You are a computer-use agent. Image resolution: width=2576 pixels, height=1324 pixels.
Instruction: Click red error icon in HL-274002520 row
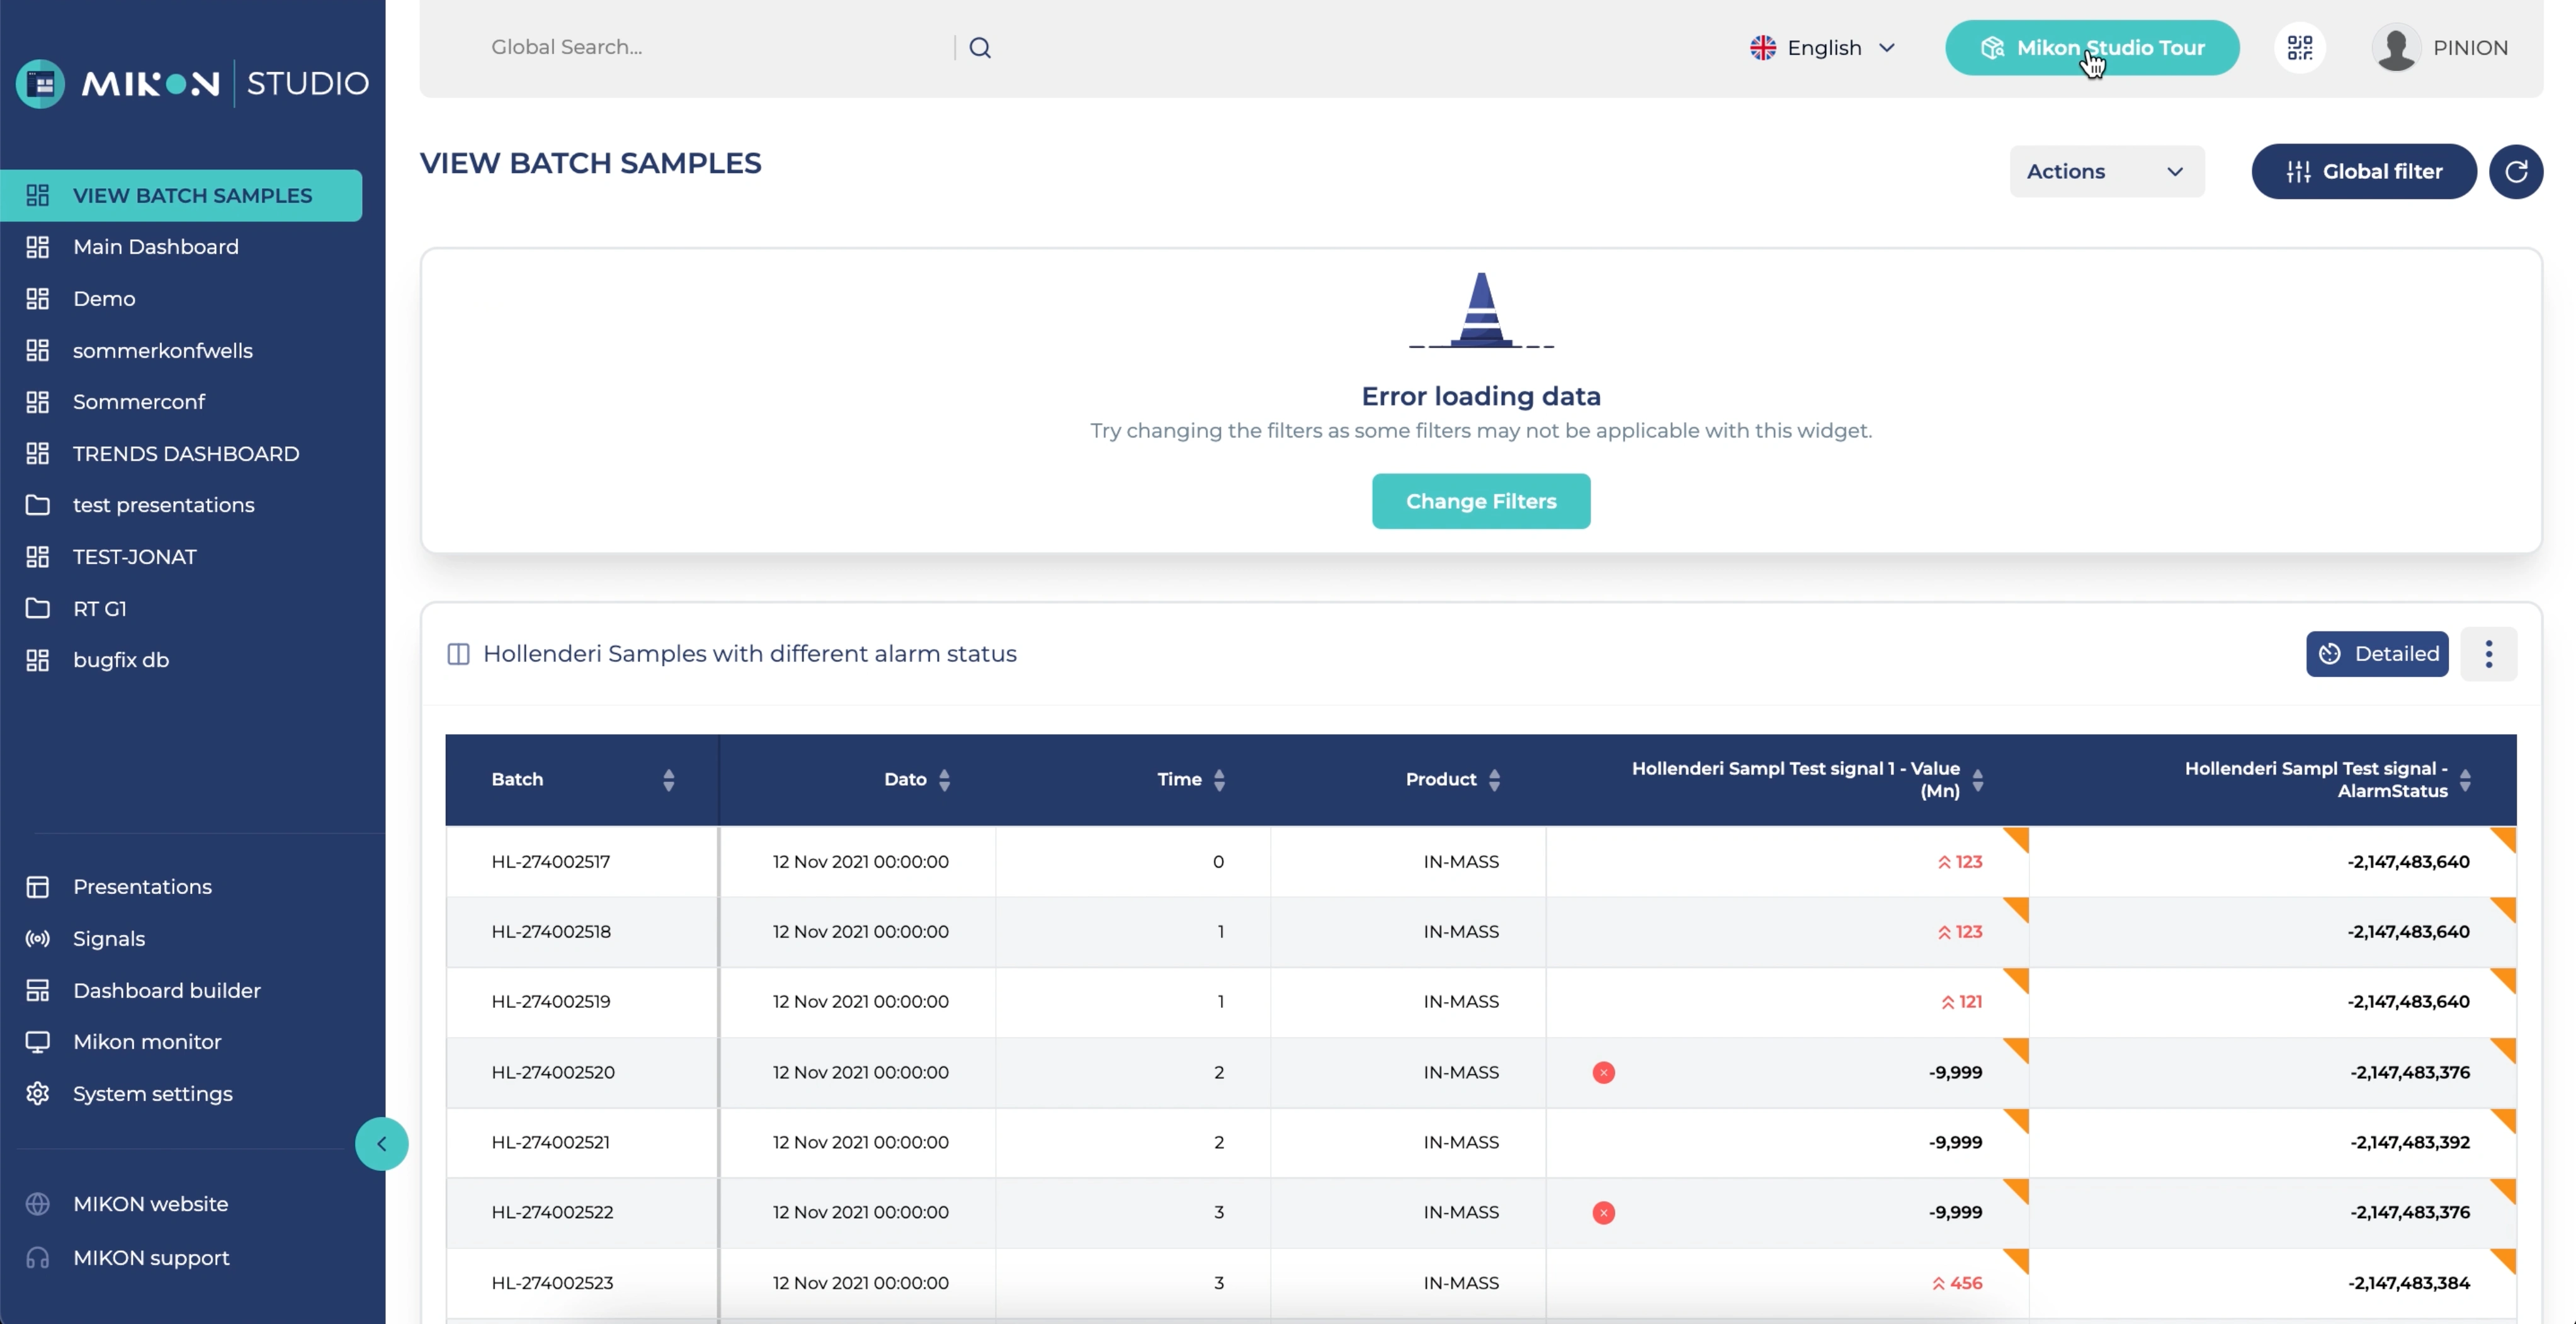click(1603, 1073)
